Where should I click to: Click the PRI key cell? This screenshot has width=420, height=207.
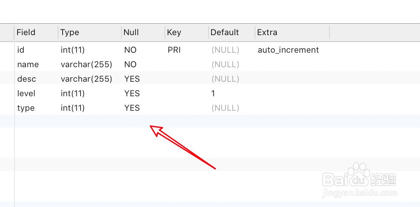174,50
